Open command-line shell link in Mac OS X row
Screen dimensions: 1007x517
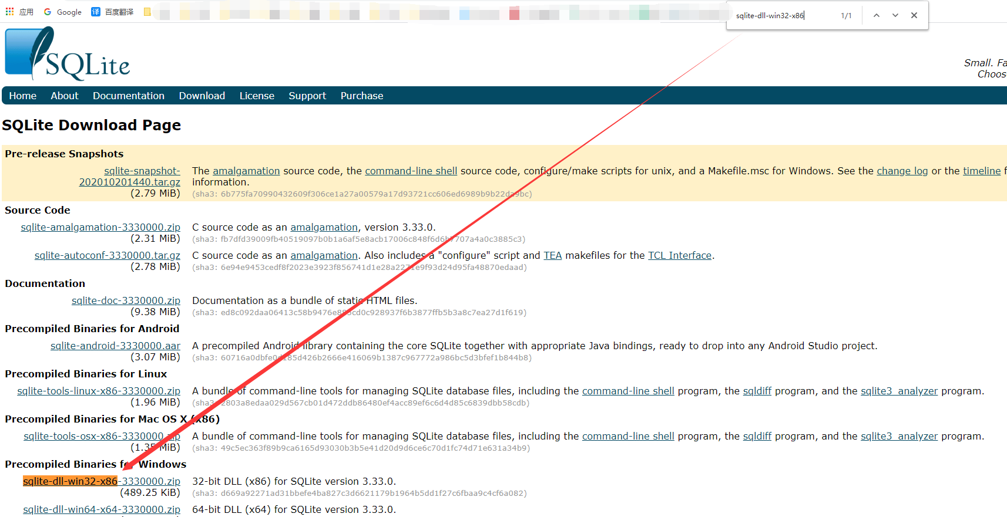point(628,436)
